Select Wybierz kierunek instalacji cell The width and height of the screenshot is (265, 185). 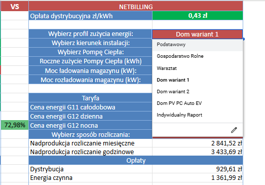tap(90, 43)
